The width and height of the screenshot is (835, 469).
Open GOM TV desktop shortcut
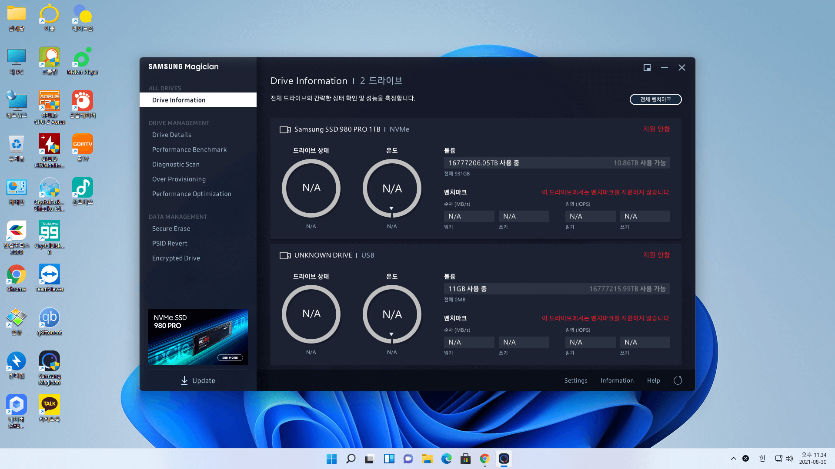click(x=83, y=148)
